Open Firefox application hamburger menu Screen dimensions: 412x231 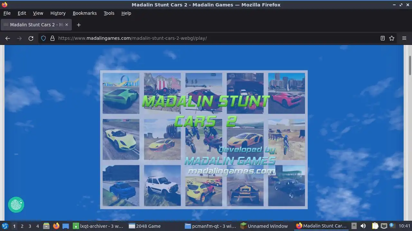(x=404, y=38)
